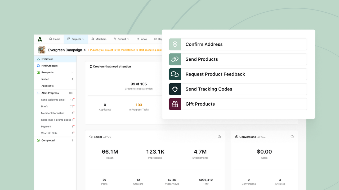Open the Projects dropdown in the top navigation

(76, 39)
